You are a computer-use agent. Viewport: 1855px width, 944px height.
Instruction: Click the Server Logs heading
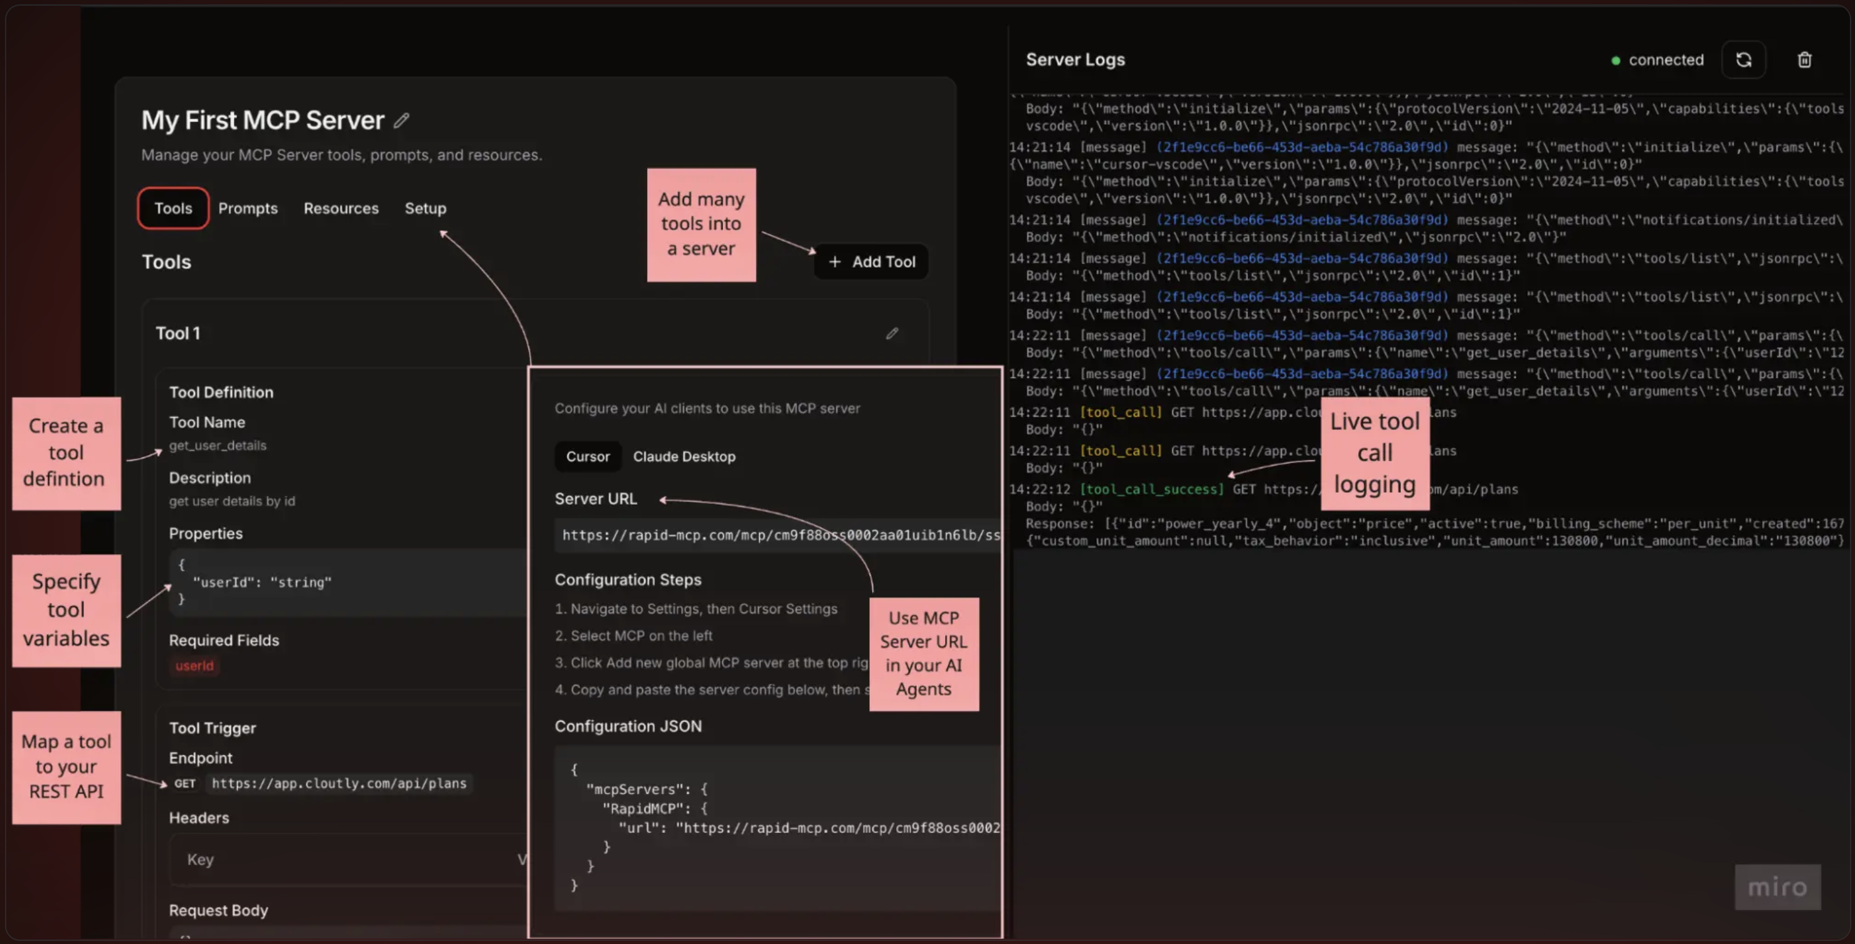click(1075, 60)
